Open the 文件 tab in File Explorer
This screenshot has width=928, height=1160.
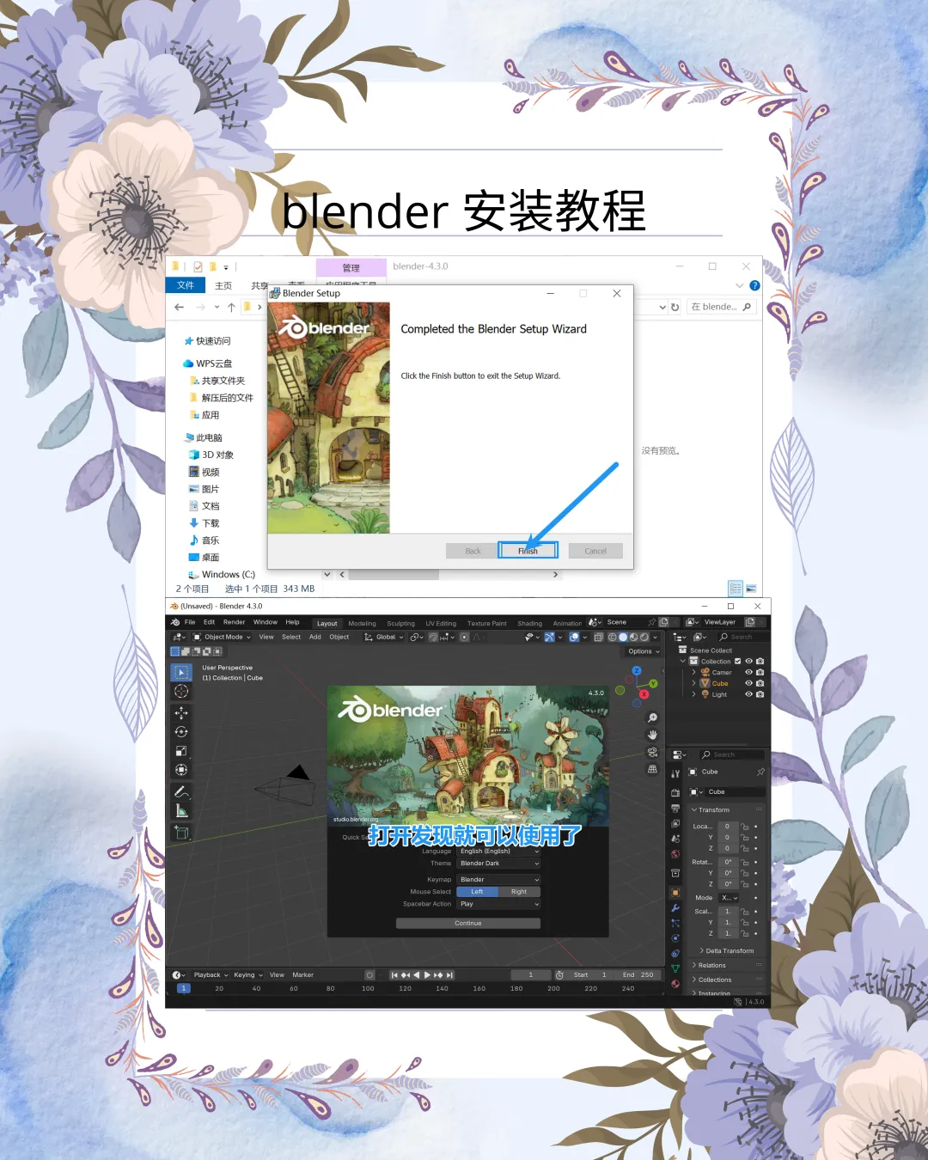[x=186, y=285]
